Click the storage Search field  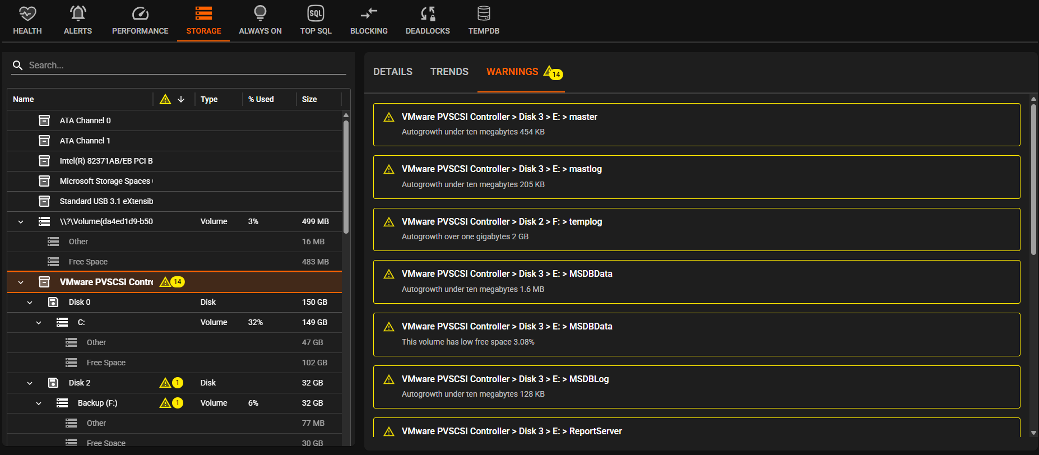point(185,66)
